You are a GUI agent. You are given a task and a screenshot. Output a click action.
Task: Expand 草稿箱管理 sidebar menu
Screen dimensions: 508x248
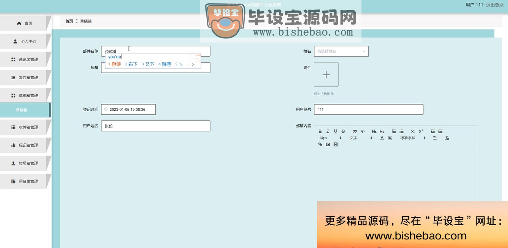pos(25,95)
